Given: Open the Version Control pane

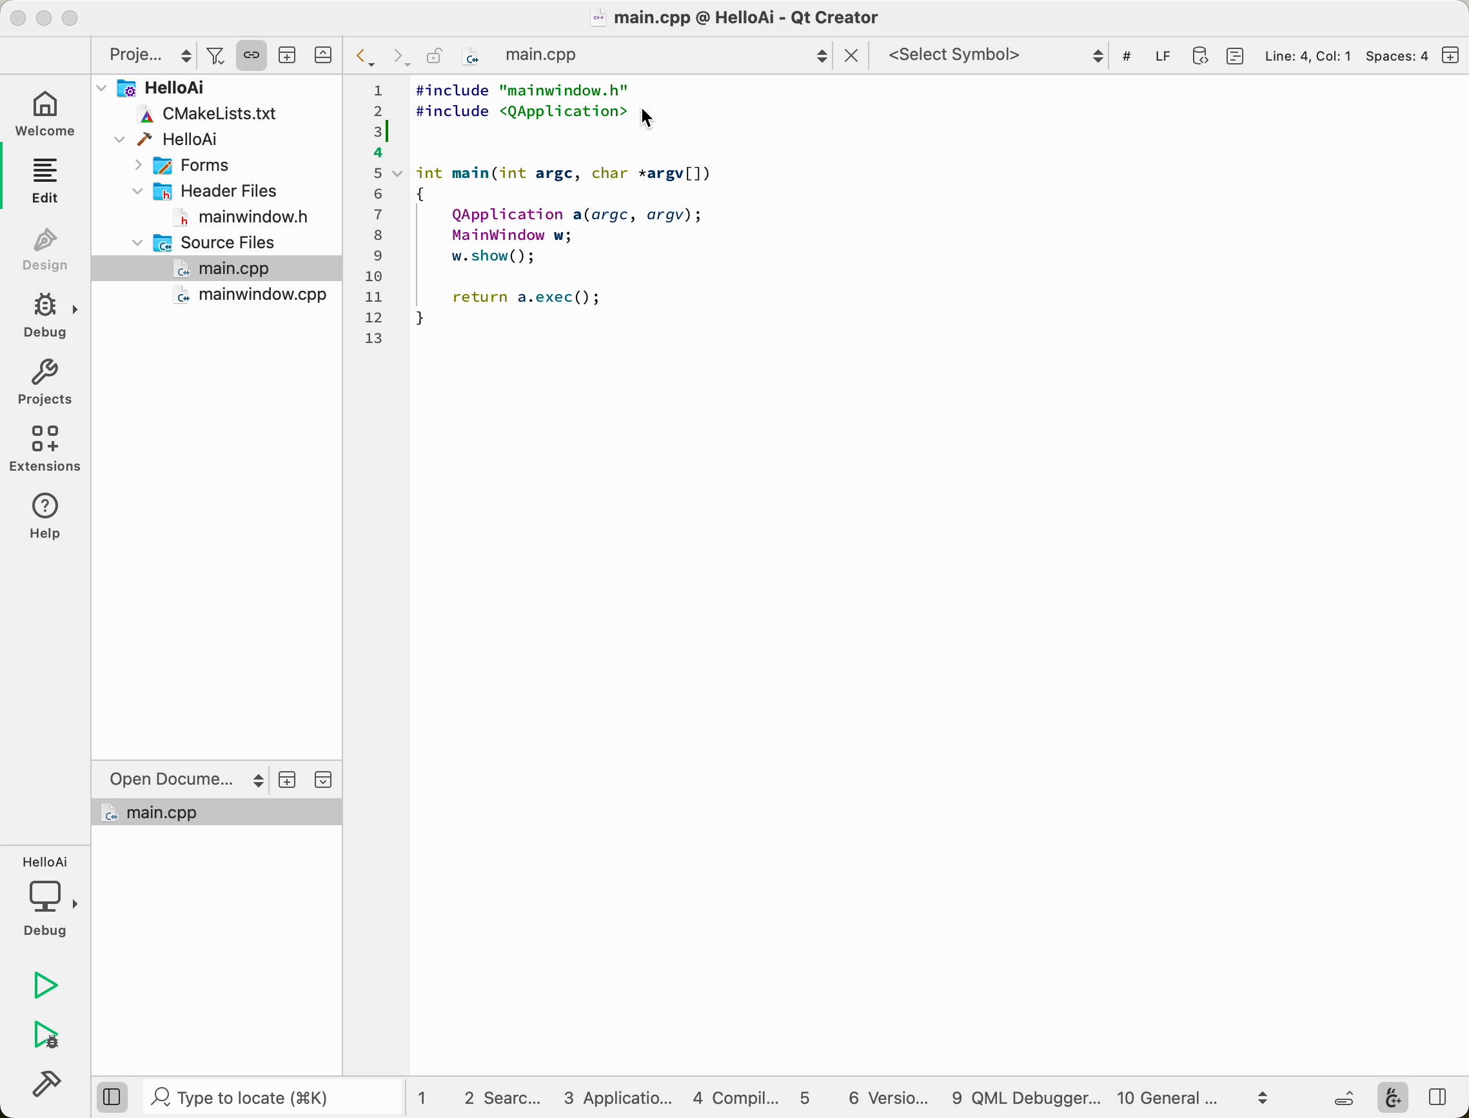Looking at the screenshot, I should 888,1098.
